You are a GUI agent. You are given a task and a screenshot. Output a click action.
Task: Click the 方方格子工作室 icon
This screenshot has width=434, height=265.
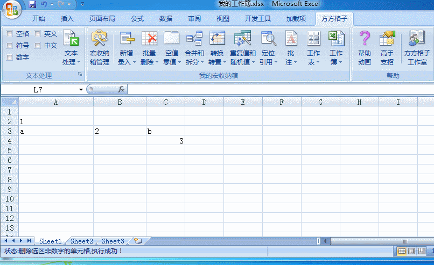[417, 39]
